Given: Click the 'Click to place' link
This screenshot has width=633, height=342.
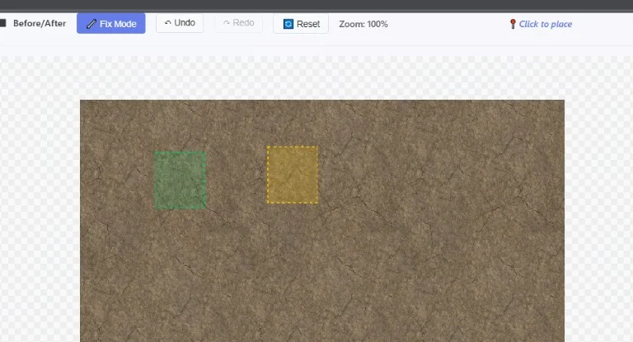Looking at the screenshot, I should click(545, 24).
